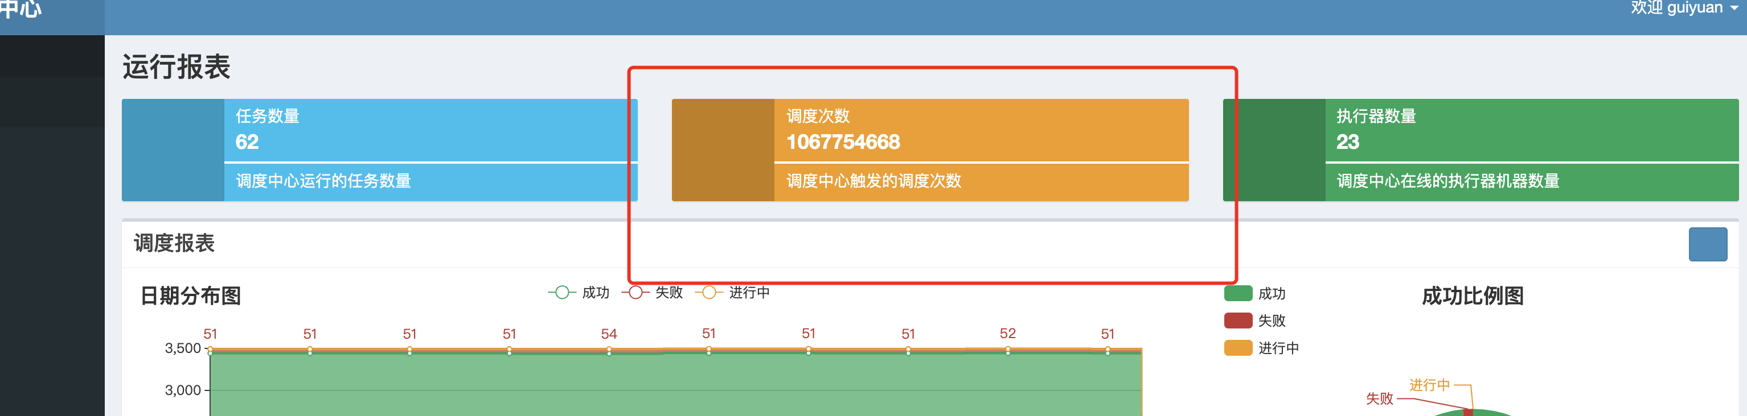1747x416 pixels.
Task: Click the 调度报表 panel title
Action: (174, 243)
